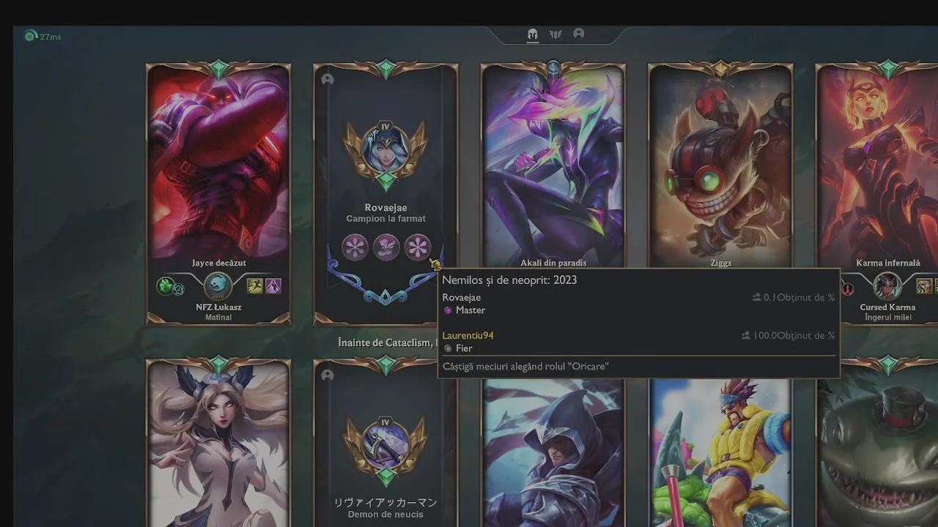Image resolution: width=938 pixels, height=527 pixels.
Task: Click the Laurentiu94 name in tooltip
Action: (468, 335)
